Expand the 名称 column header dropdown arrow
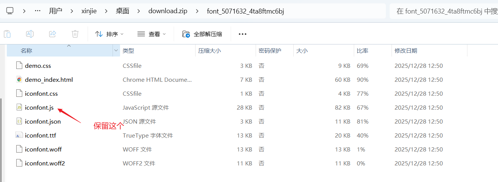 tap(116, 50)
